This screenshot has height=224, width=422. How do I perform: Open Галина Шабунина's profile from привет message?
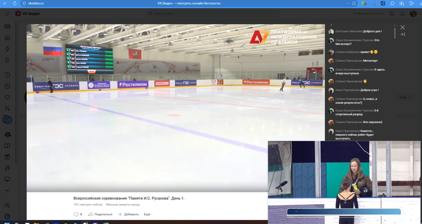(x=347, y=52)
